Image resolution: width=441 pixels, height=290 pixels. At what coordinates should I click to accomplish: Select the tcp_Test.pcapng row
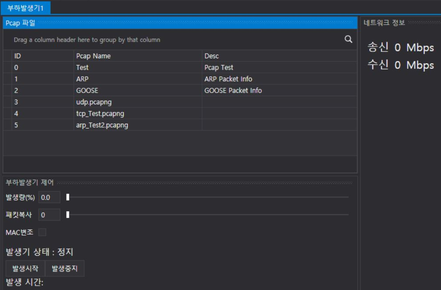[180, 114]
